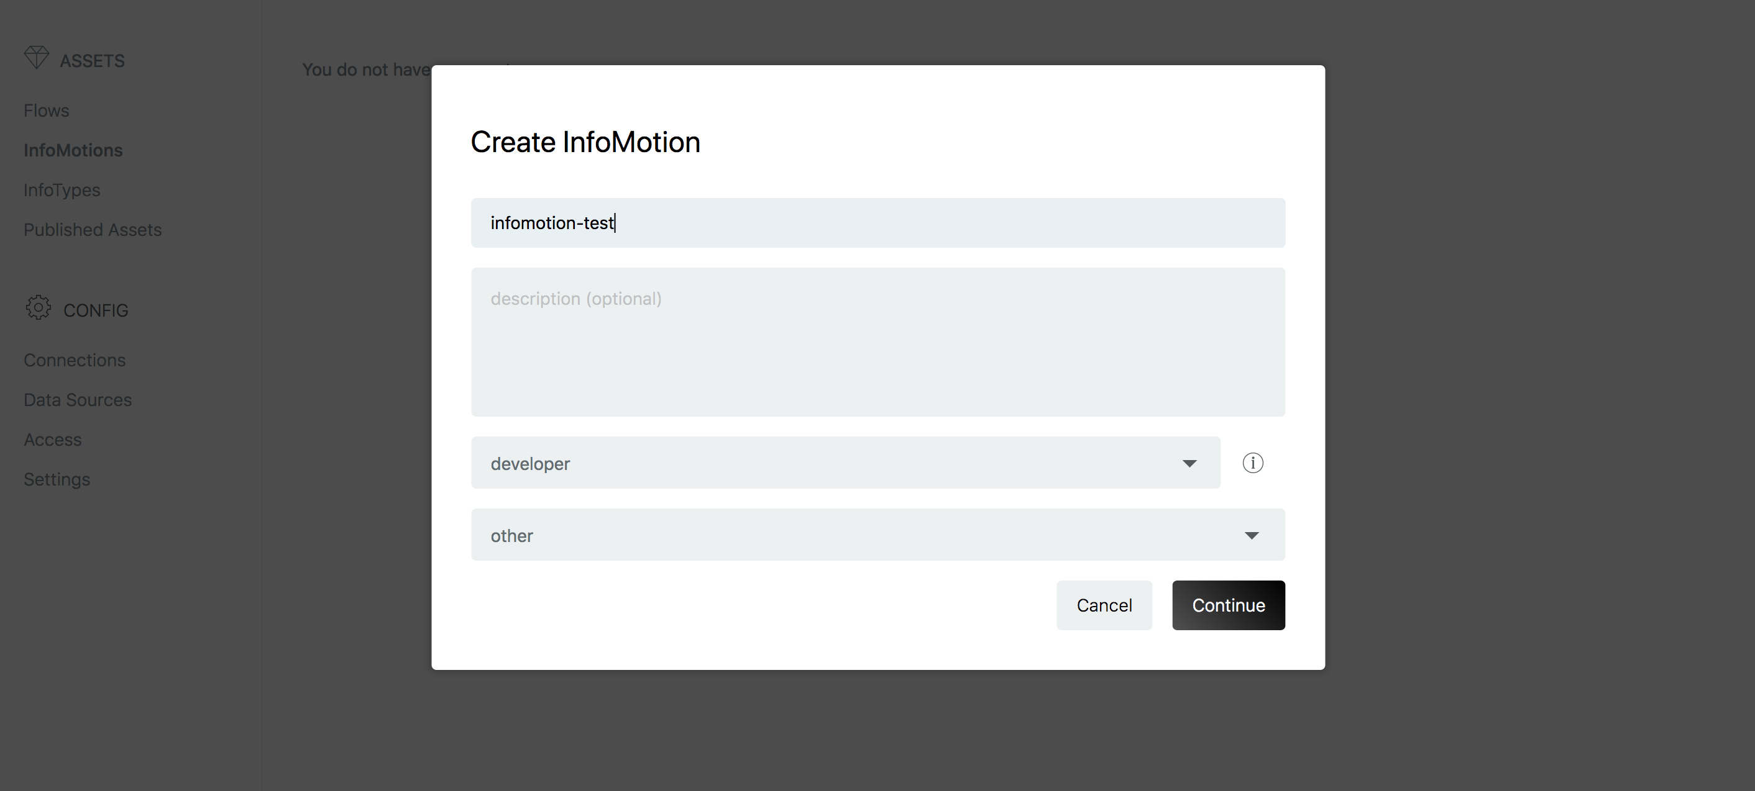This screenshot has width=1755, height=791.
Task: Go to Connections settings
Action: click(x=74, y=359)
